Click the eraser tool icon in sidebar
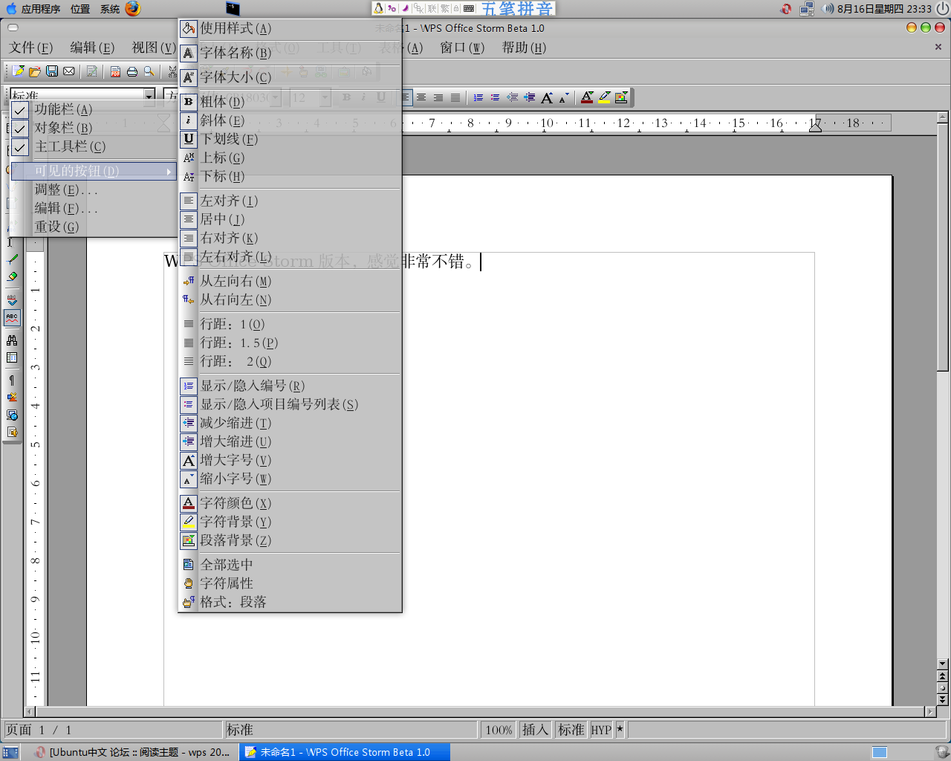The width and height of the screenshot is (951, 761). click(12, 276)
